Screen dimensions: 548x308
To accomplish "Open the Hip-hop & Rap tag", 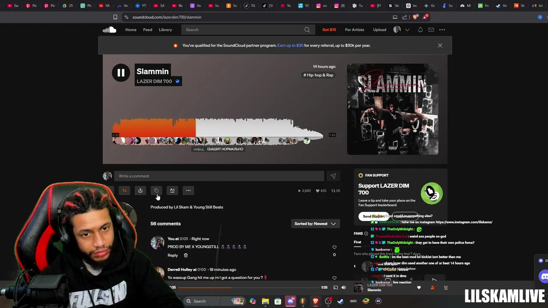I will (318, 75).
